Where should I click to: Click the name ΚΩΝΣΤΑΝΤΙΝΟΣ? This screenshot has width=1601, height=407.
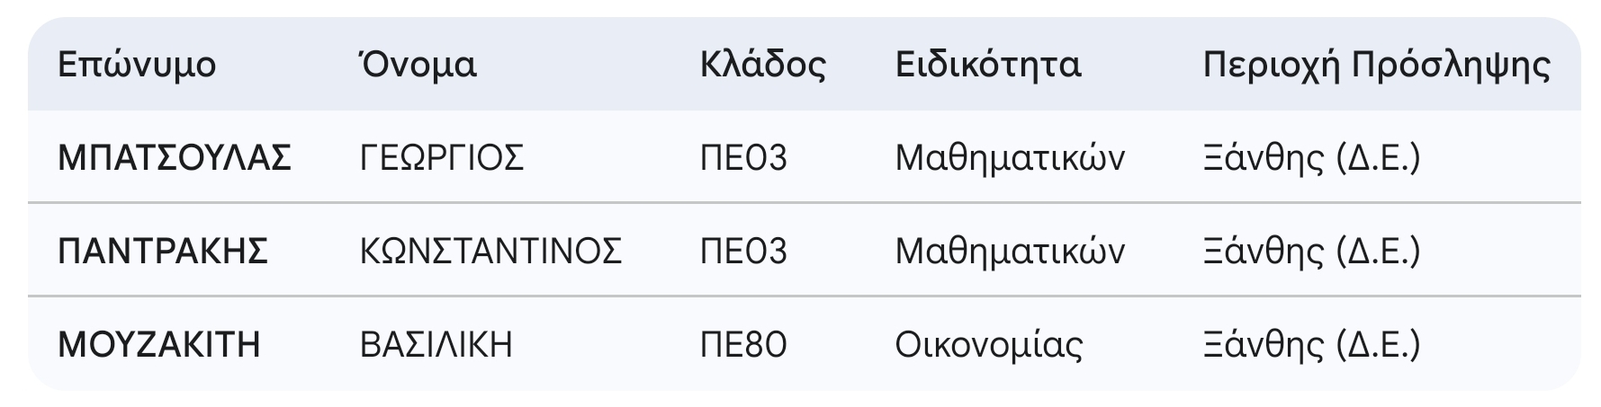click(490, 252)
